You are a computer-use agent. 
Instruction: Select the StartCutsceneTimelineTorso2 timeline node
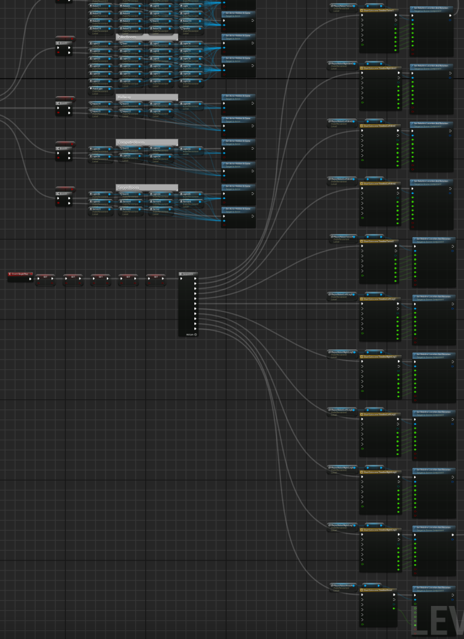(378, 241)
